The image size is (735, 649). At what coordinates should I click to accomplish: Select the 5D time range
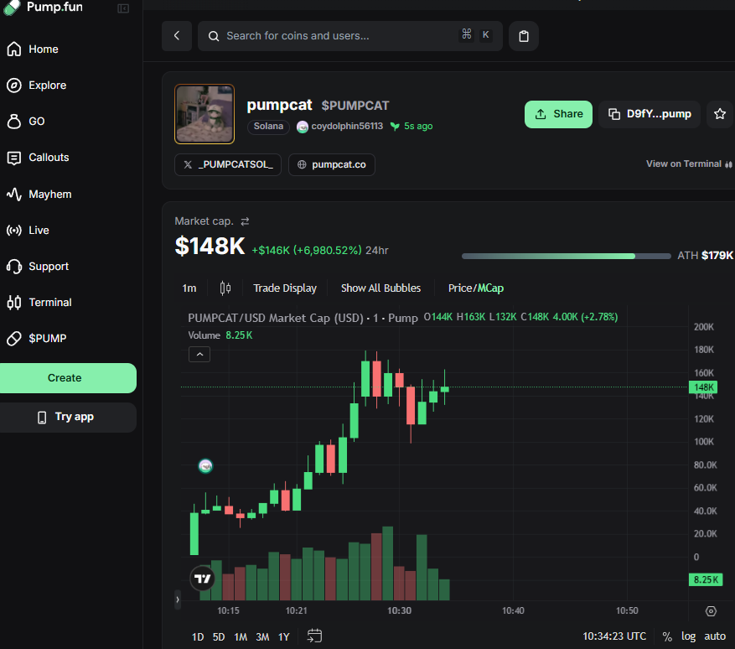point(219,636)
